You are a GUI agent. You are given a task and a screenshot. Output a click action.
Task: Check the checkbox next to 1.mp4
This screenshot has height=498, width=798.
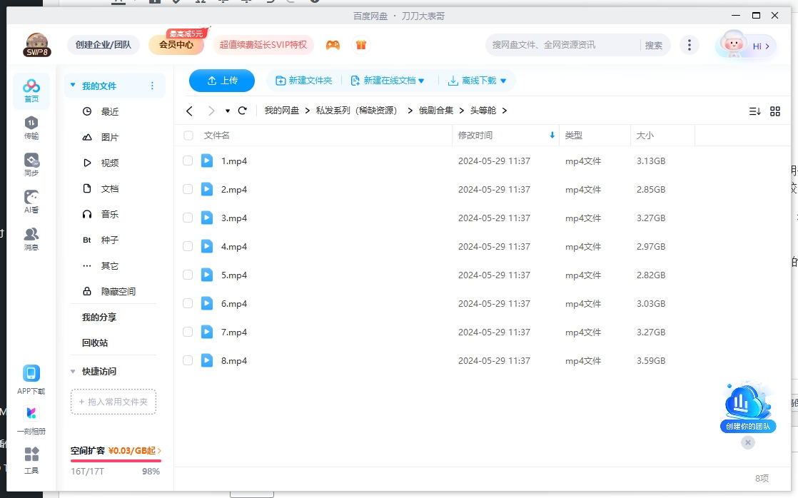click(x=188, y=160)
